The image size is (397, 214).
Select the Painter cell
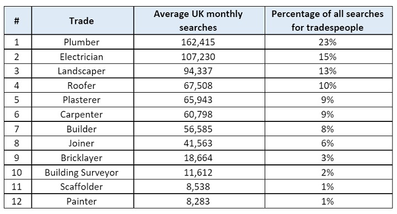point(83,201)
